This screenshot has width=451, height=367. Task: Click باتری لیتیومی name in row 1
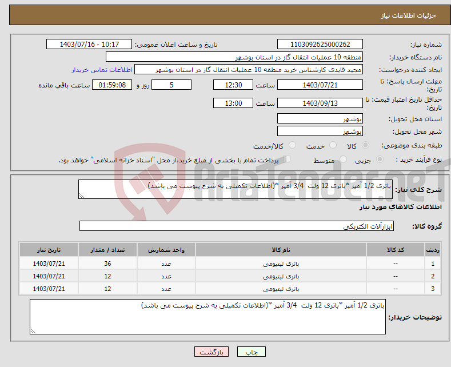(x=281, y=264)
